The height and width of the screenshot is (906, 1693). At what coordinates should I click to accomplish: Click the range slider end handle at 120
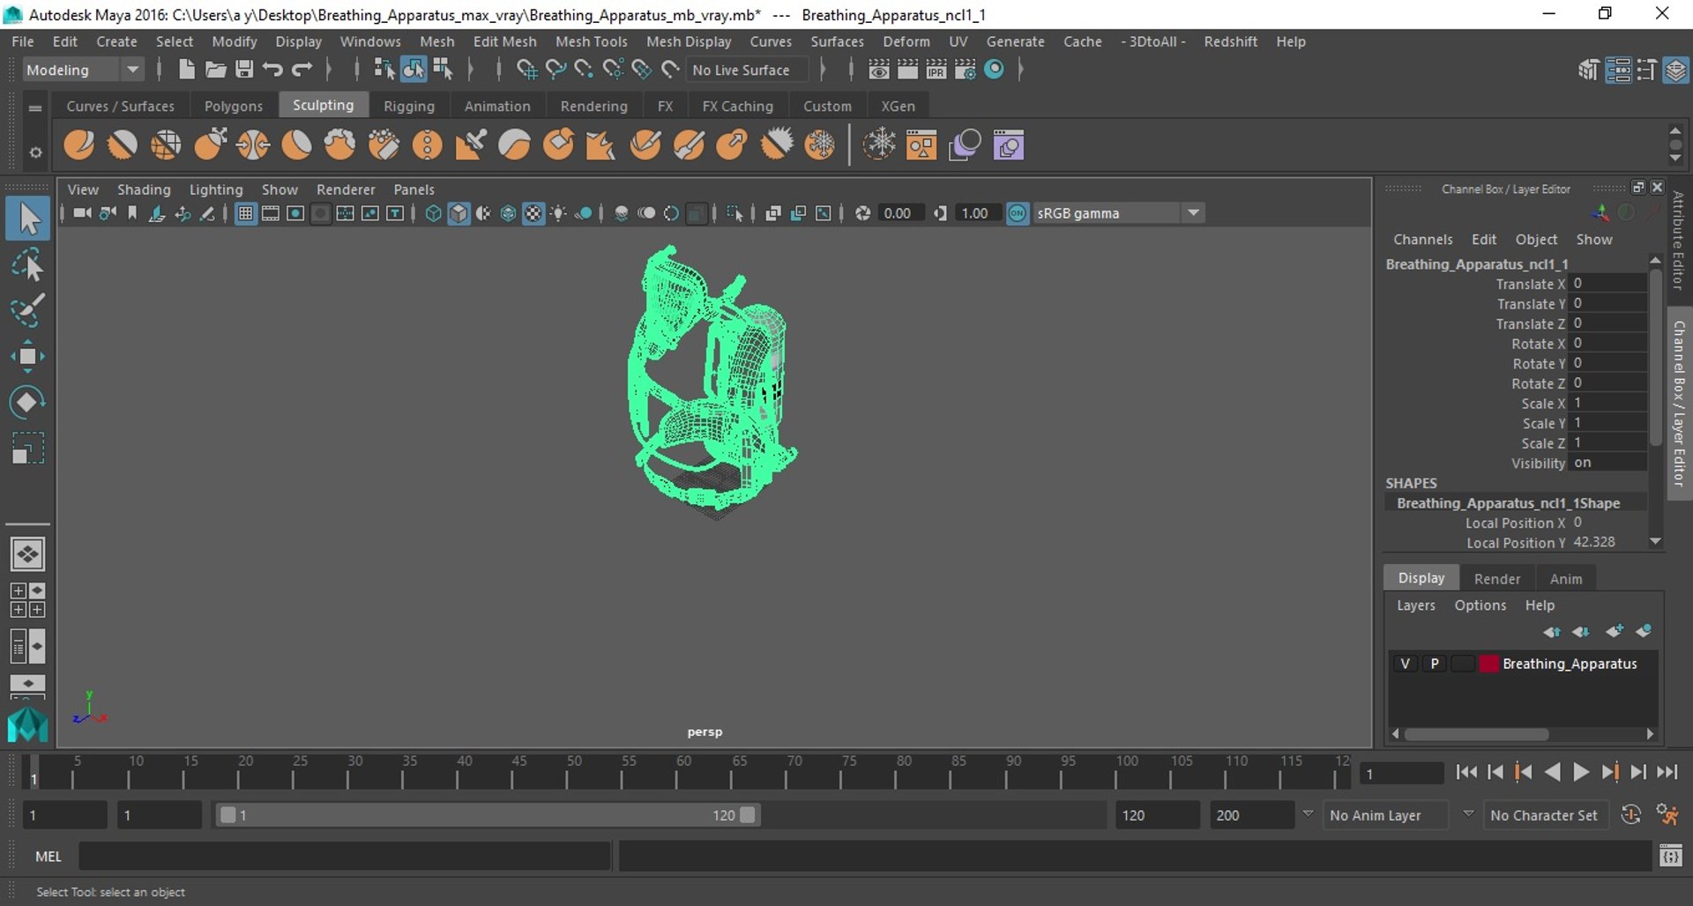(748, 815)
